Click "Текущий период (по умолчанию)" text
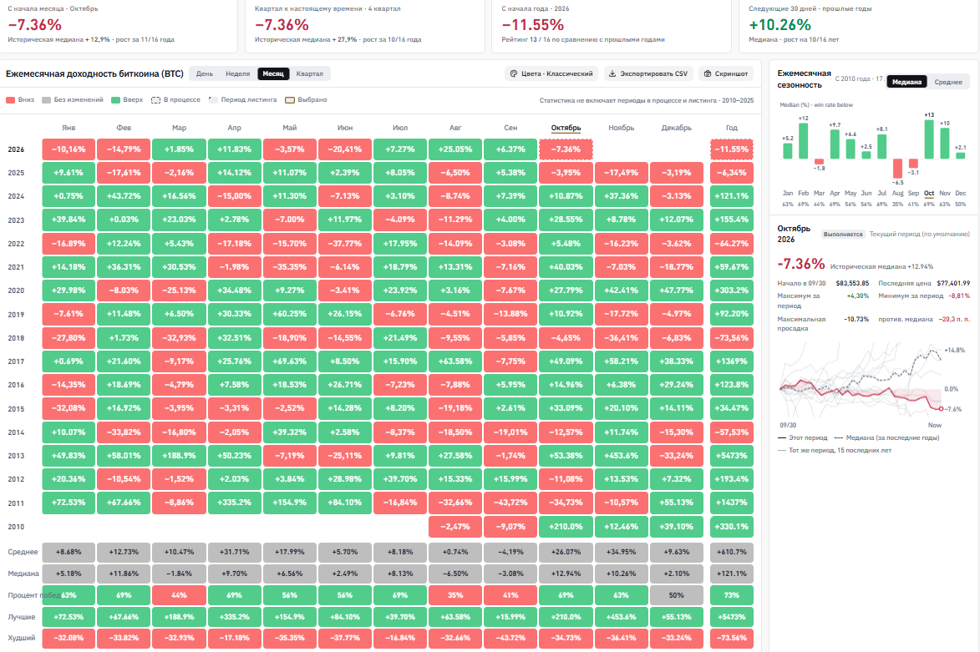 (919, 235)
